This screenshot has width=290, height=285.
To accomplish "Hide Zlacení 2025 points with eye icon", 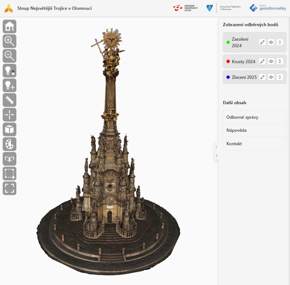I will 271,77.
